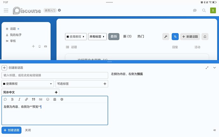
Task: Open the 使用入门 info icon
Action: pyautogui.click(x=59, y=10)
